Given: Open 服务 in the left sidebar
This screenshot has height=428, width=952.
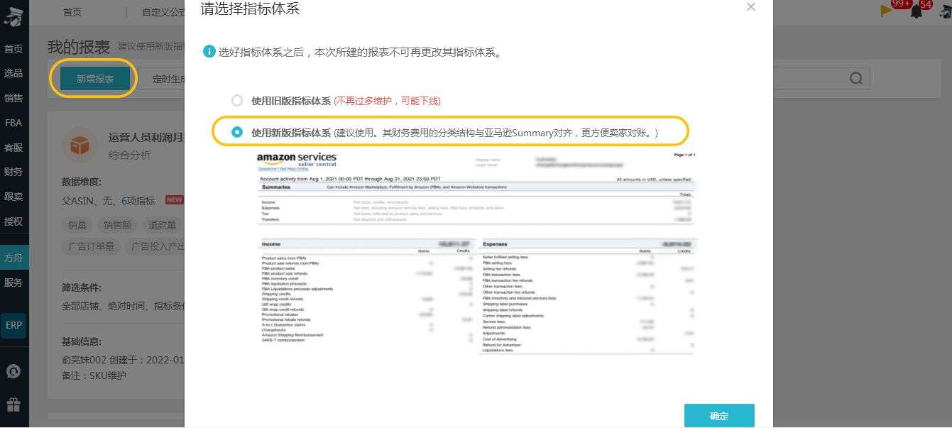Looking at the screenshot, I should 13,282.
